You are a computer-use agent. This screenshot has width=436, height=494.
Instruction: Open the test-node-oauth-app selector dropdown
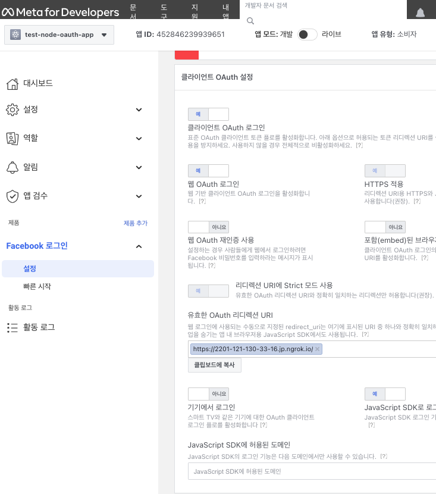[x=59, y=35]
